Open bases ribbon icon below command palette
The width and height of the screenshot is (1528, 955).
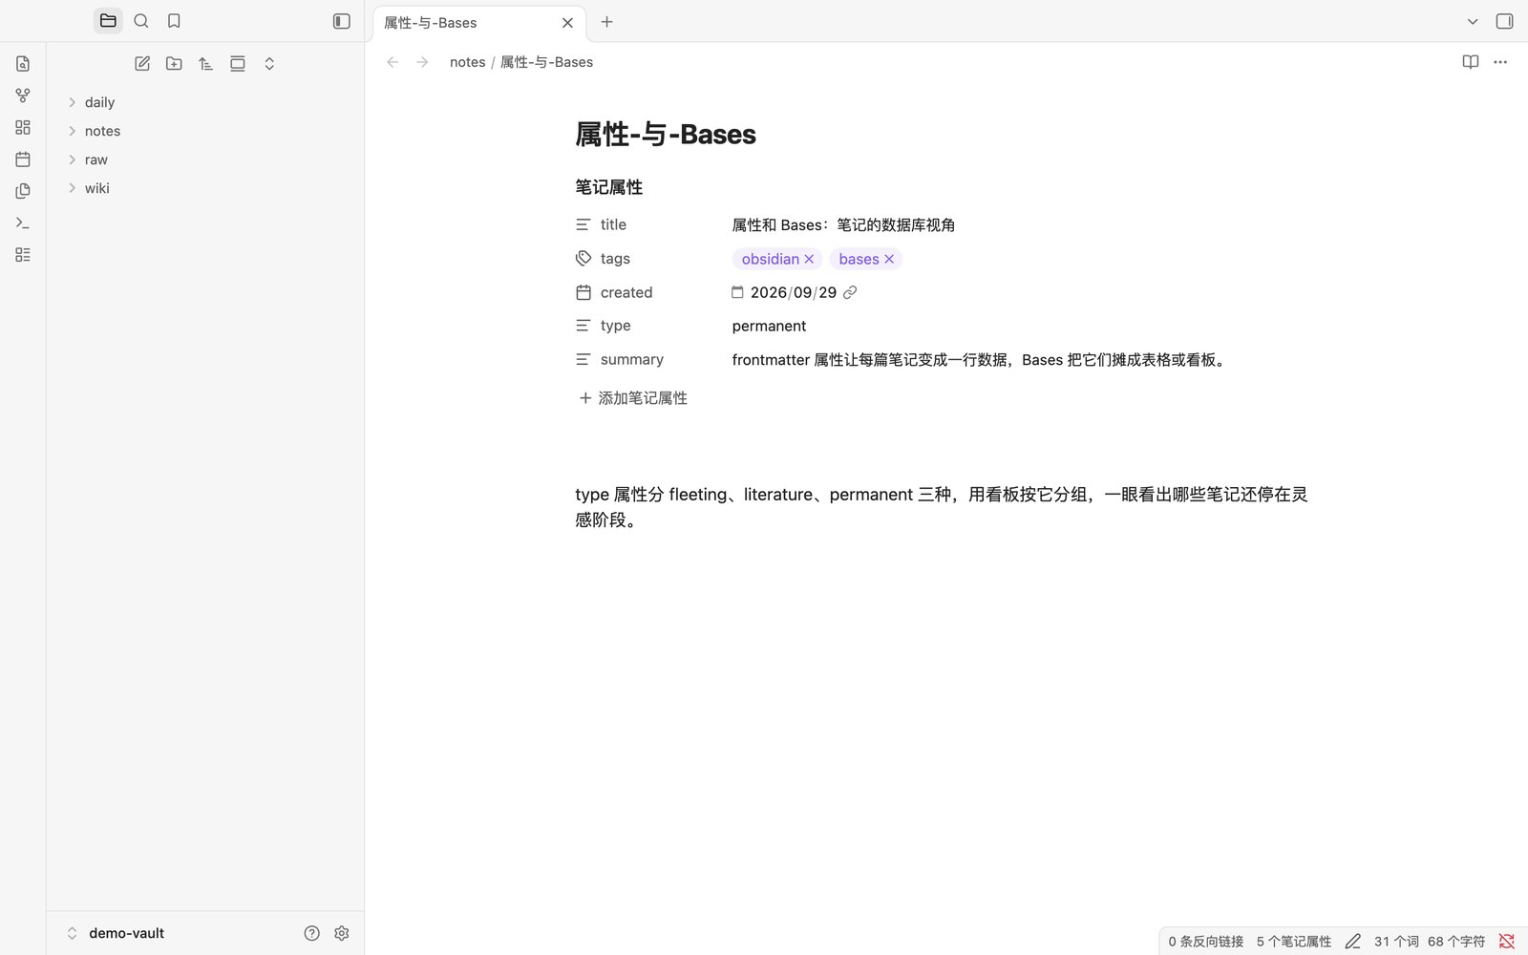point(23,255)
